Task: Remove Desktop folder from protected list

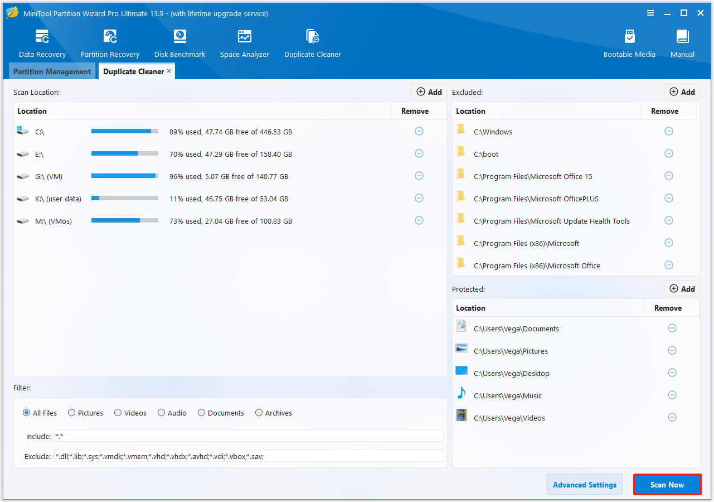Action: (x=672, y=373)
